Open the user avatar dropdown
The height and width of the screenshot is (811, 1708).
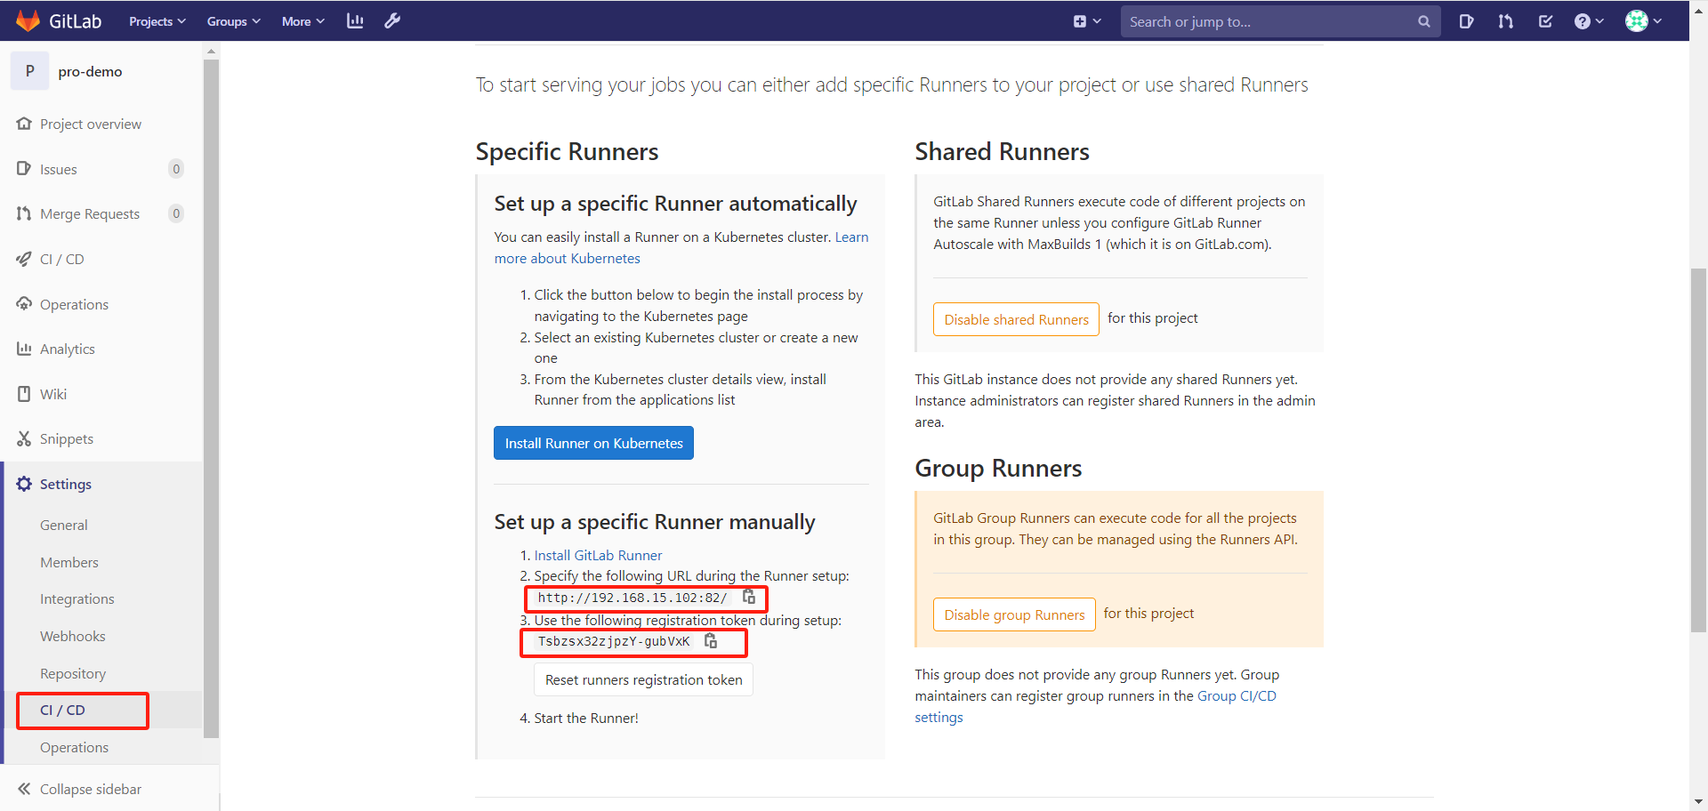pos(1642,20)
